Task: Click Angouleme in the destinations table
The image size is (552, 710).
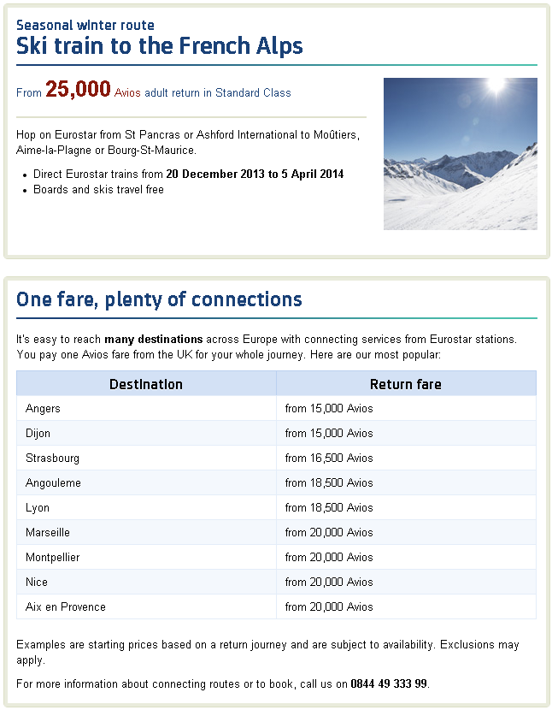Action: coord(53,483)
